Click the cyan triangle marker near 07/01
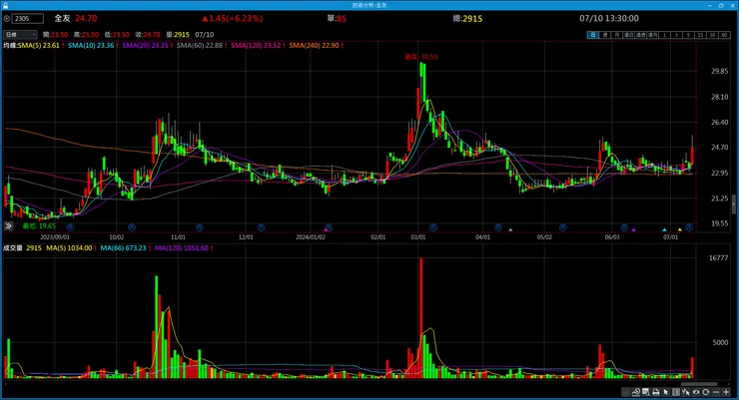The width and height of the screenshot is (739, 400). coord(664,229)
